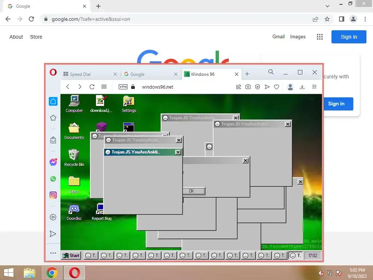Open Messenger in Opera sidebar
The height and width of the screenshot is (280, 373).
[53, 162]
